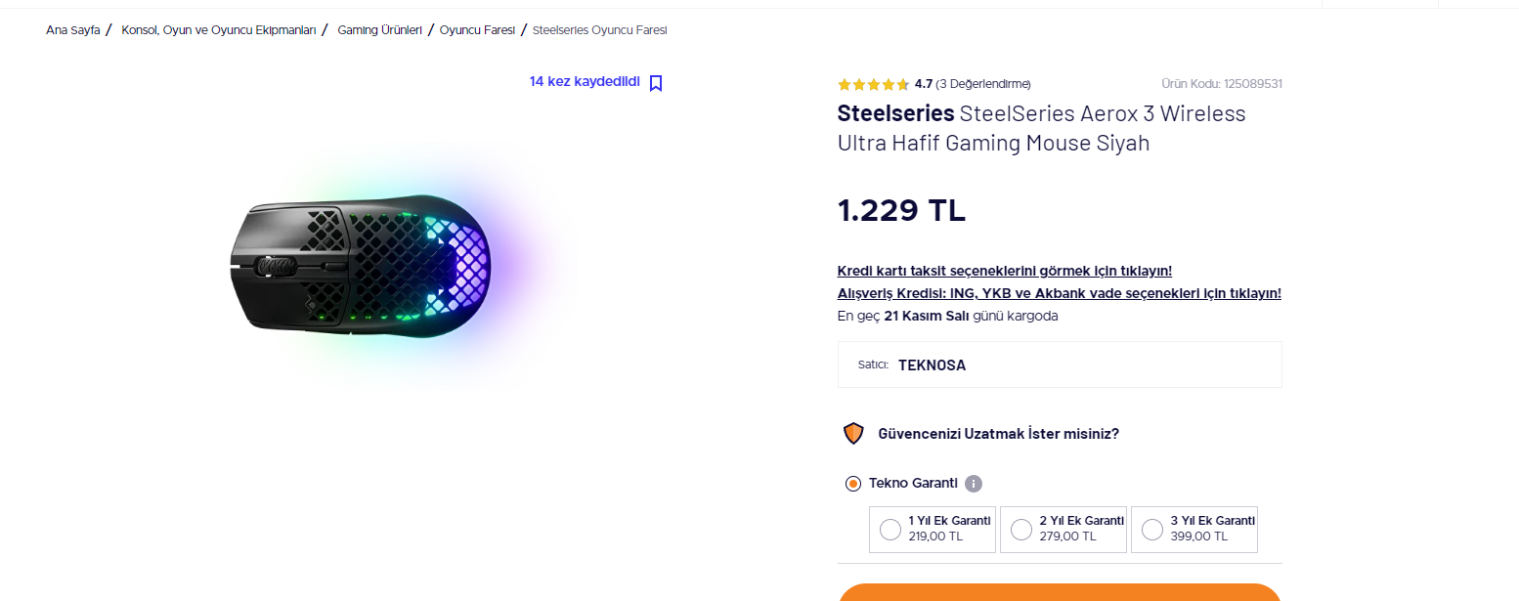Click the star rating icons

(x=873, y=84)
